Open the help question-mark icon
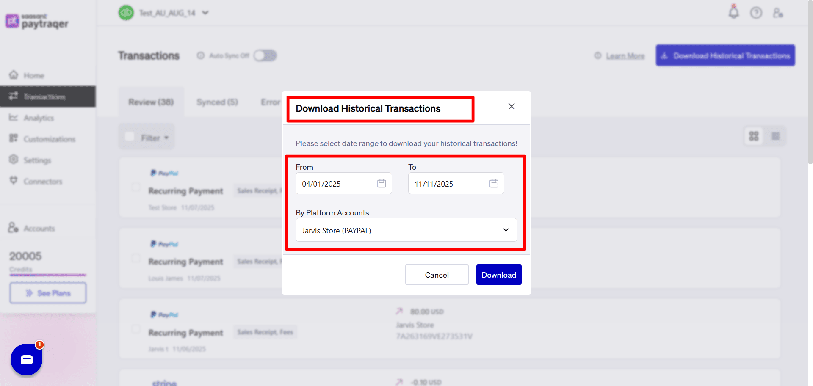813x386 pixels. point(756,13)
